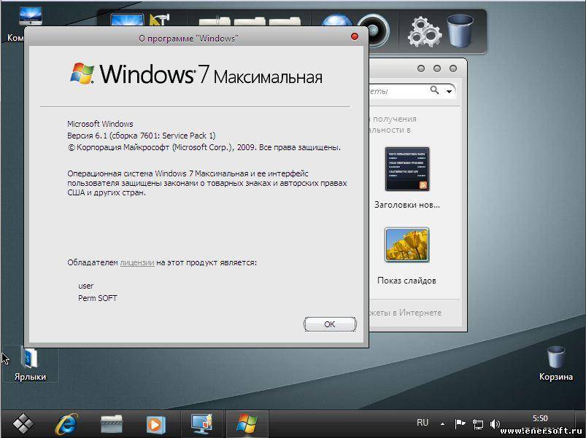Open the volume speaker tray icon
This screenshot has height=438, width=586.
pyautogui.click(x=495, y=424)
